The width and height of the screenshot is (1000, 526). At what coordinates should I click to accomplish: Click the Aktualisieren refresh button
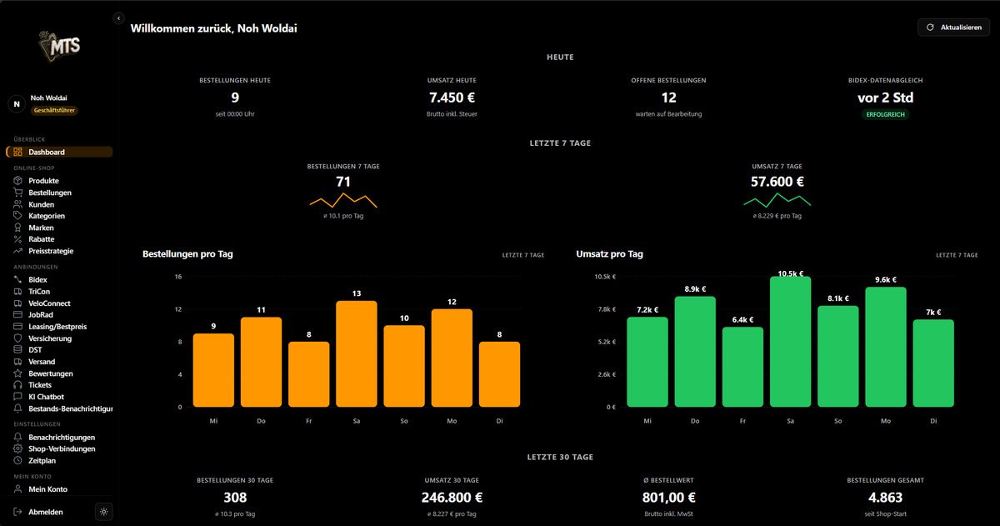coord(953,28)
